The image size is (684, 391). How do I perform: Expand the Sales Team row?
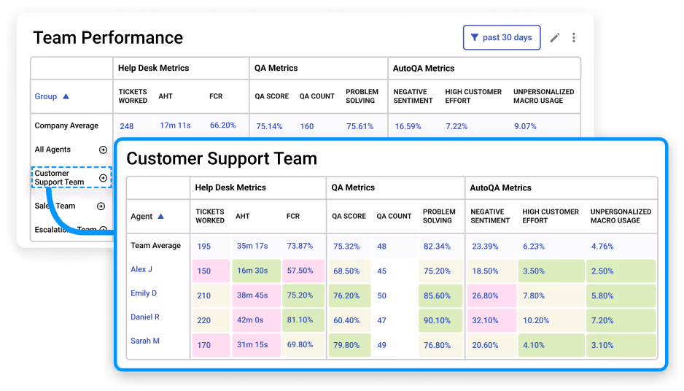pyautogui.click(x=101, y=206)
